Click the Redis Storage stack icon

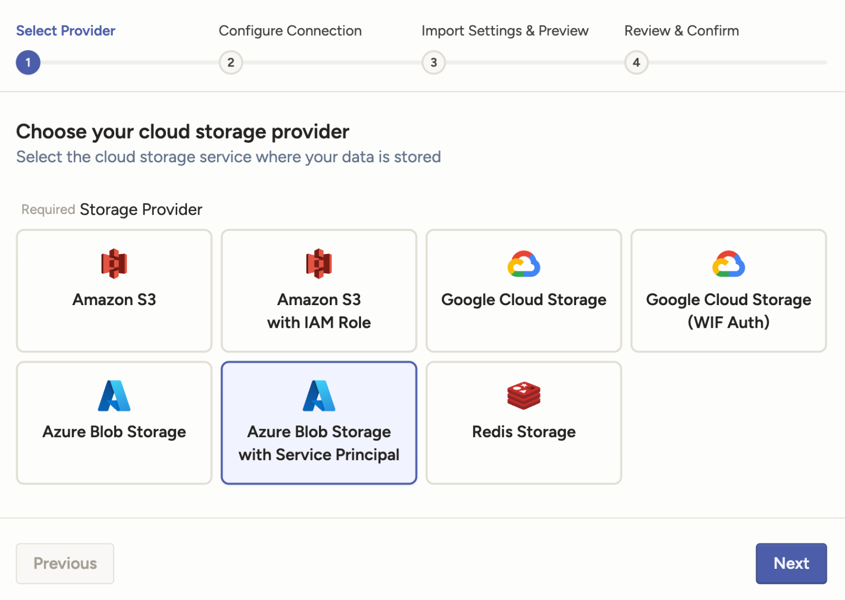[x=523, y=396]
